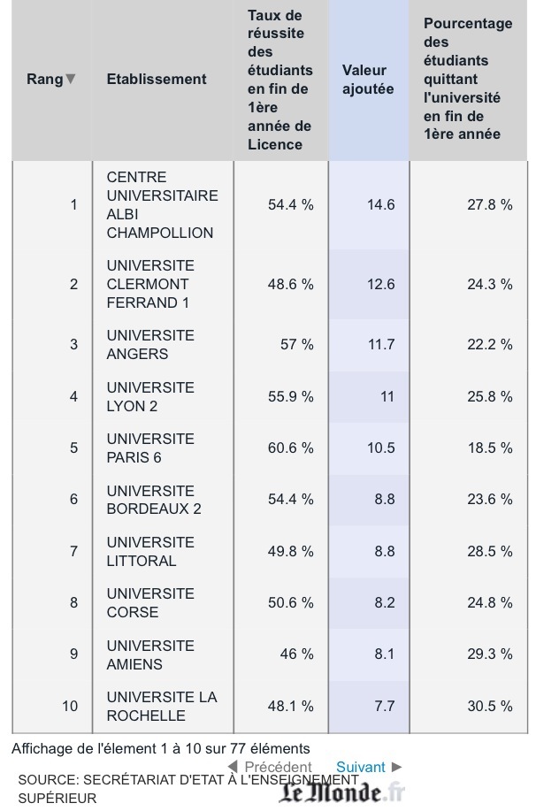536x811 pixels.
Task: Select the UNIVERSITE CLERMONT FERRAND 1 row
Action: click(x=161, y=285)
